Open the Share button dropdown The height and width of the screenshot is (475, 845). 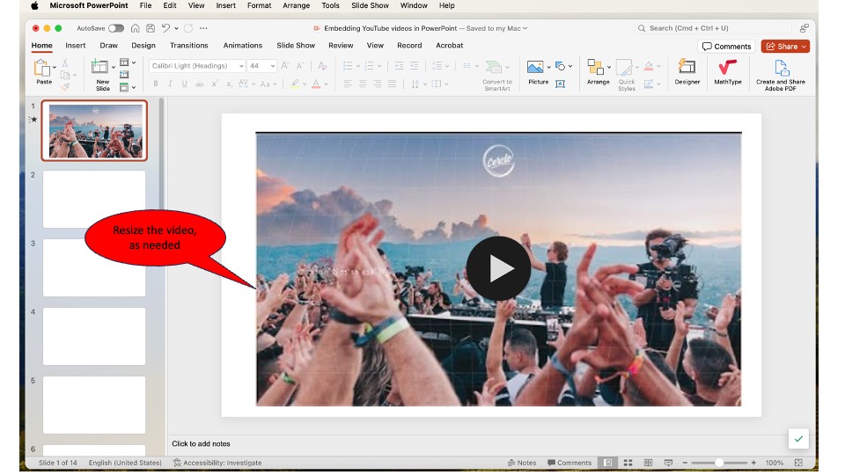[804, 47]
